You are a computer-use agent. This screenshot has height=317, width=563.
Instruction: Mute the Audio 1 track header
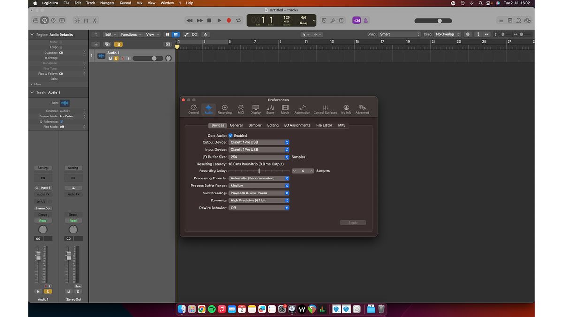tap(110, 59)
